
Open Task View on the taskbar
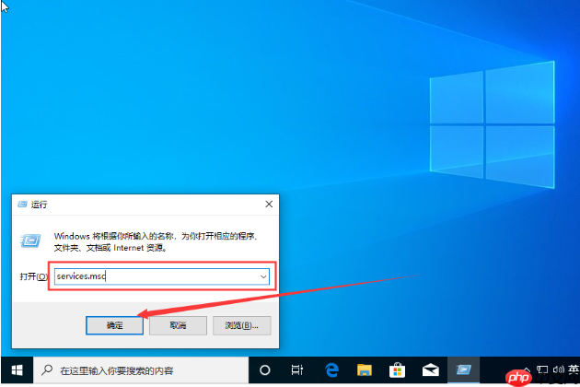point(297,370)
